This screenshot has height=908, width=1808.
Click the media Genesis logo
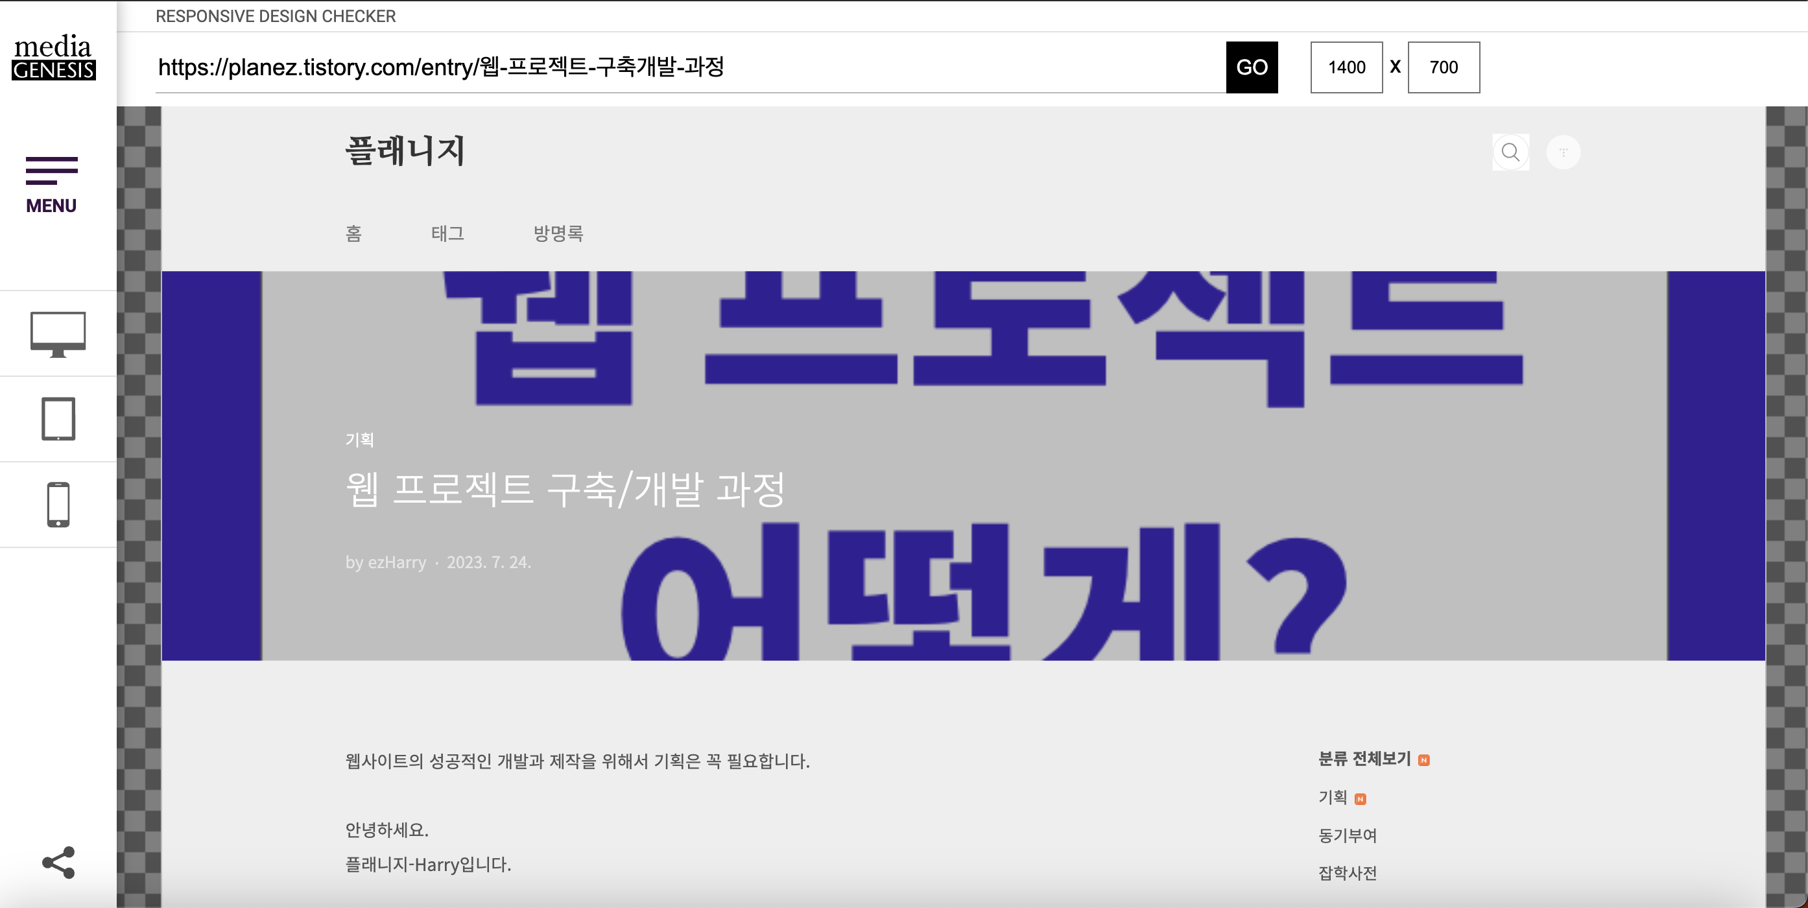[53, 57]
